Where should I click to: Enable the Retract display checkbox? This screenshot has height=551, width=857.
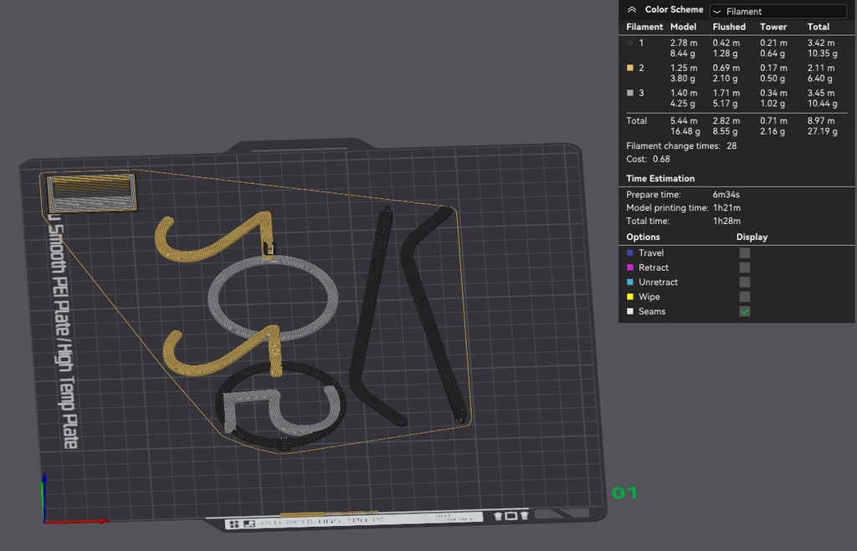point(744,268)
